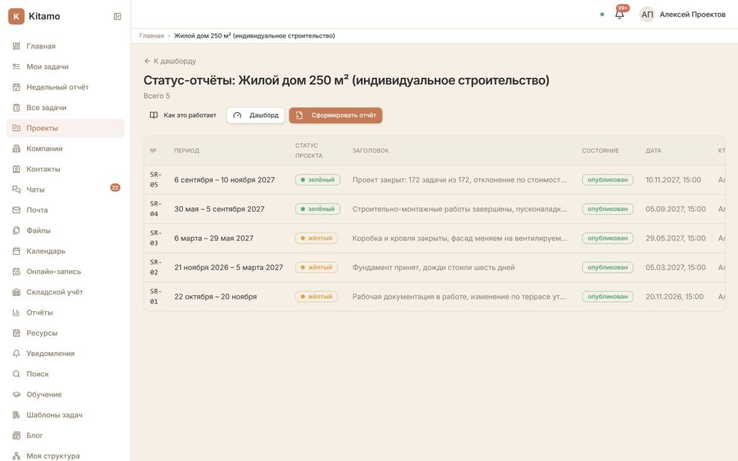Click зелёный status badge in SR-05 row
The height and width of the screenshot is (461, 738).
click(318, 179)
